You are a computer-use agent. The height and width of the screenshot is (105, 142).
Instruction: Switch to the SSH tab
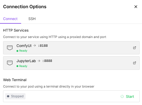(x=32, y=19)
